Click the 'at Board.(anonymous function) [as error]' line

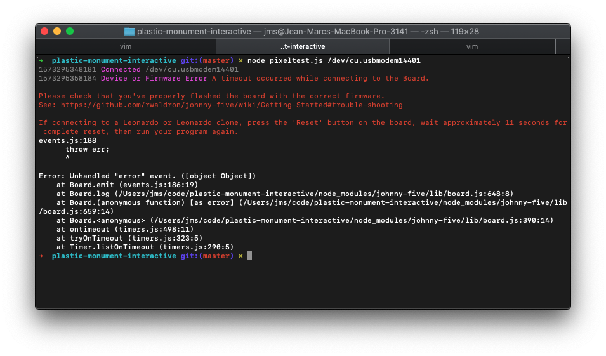pos(312,202)
